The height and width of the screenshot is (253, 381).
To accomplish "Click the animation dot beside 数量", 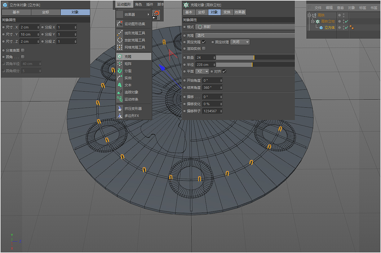I will [185, 58].
